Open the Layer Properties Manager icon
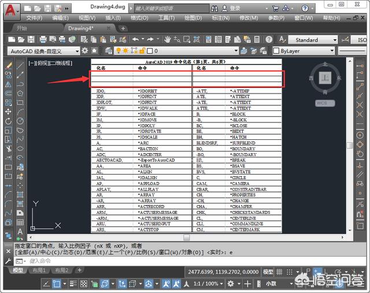 click(x=108, y=51)
